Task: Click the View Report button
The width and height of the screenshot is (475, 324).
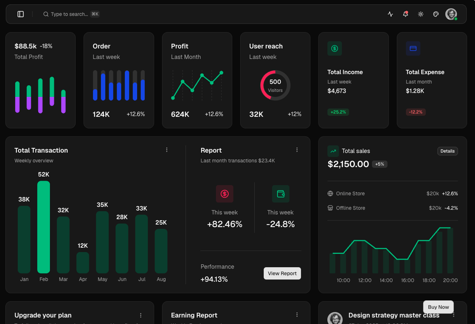Action: coord(282,273)
